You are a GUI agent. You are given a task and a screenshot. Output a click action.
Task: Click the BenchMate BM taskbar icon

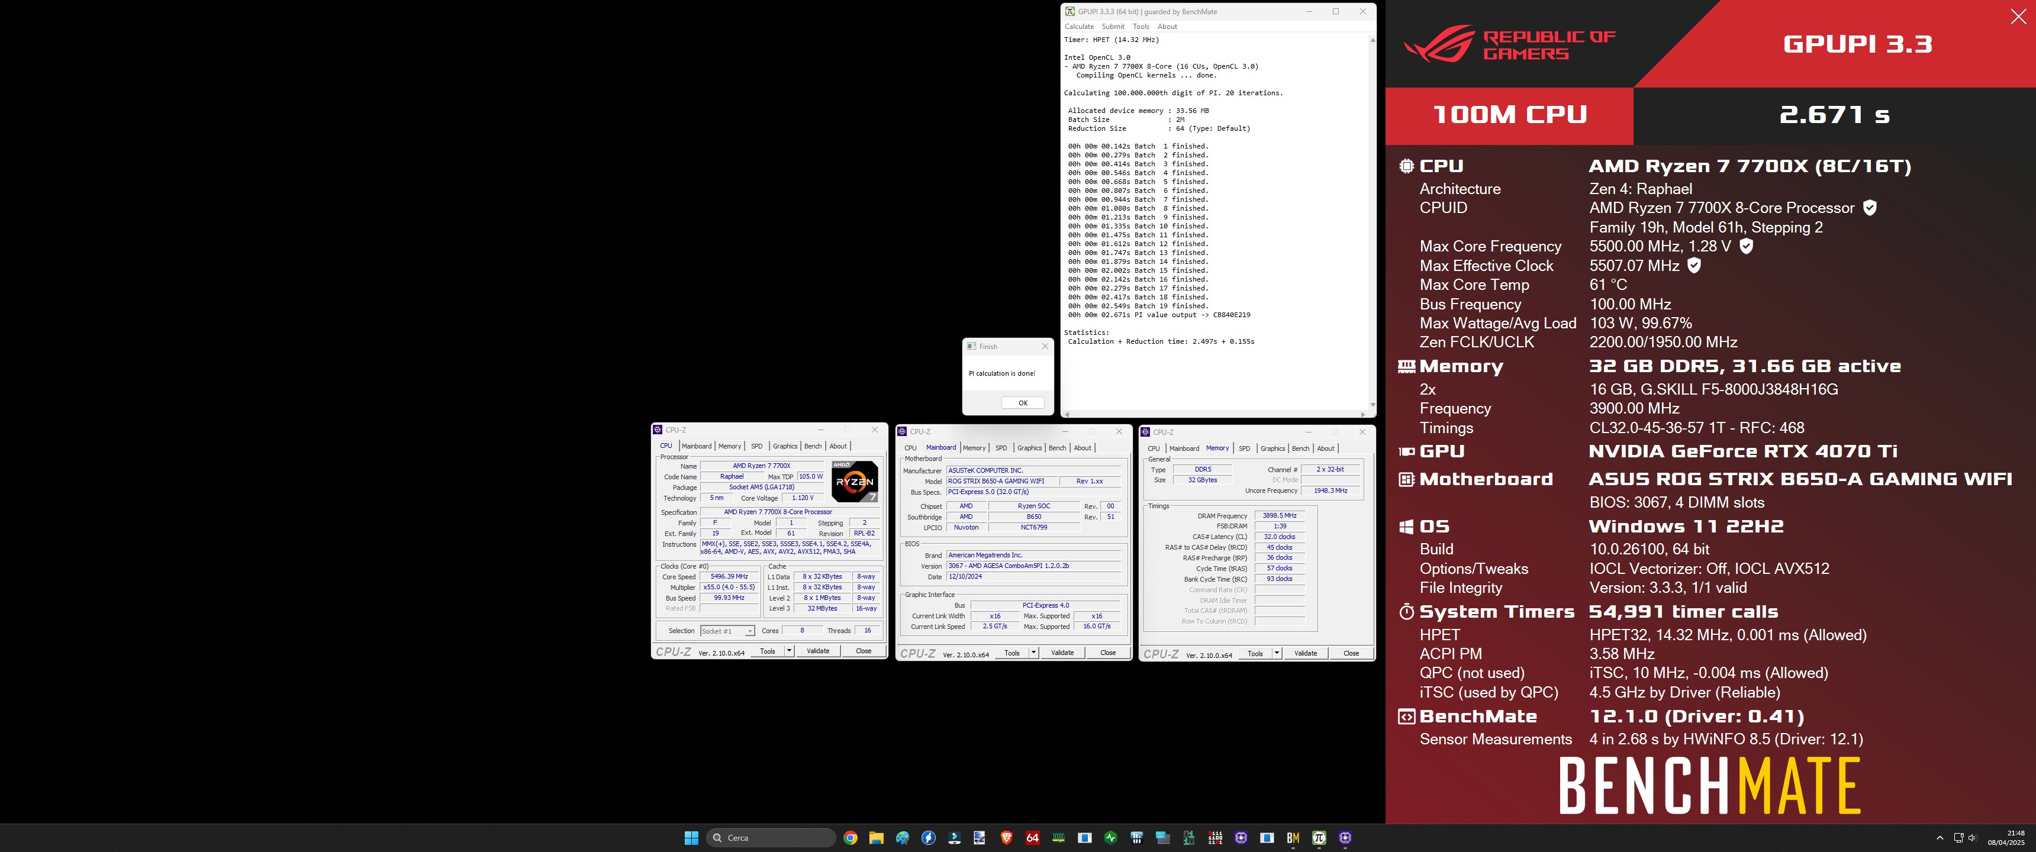coord(1293,838)
